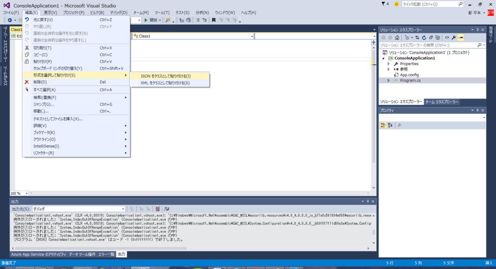This screenshot has width=496, height=269.
Task: Click the Categorized view icon in Properties panel
Action: coord(383,125)
